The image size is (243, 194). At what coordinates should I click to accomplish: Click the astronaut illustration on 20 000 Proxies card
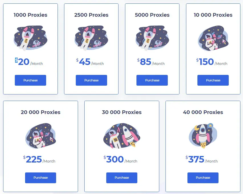click(x=41, y=136)
